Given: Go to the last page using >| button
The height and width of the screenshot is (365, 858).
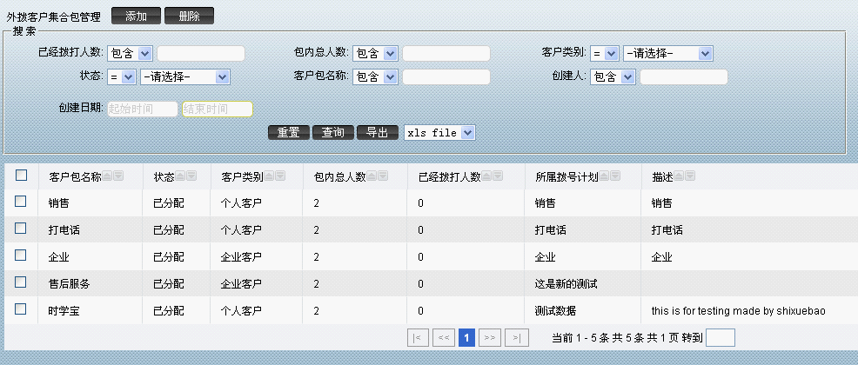Looking at the screenshot, I should pyautogui.click(x=517, y=337).
